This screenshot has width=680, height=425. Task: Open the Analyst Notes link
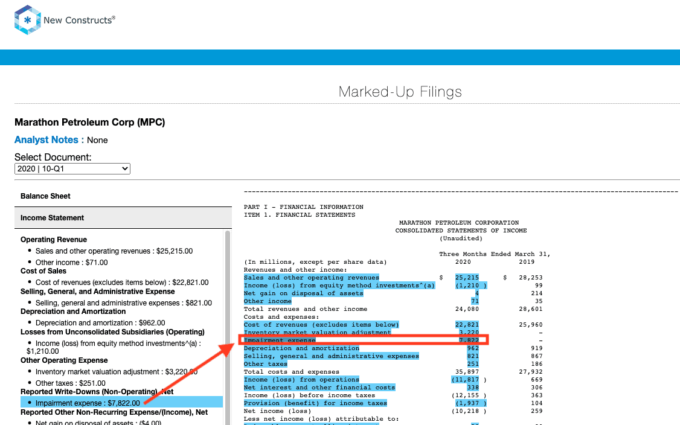coord(49,140)
